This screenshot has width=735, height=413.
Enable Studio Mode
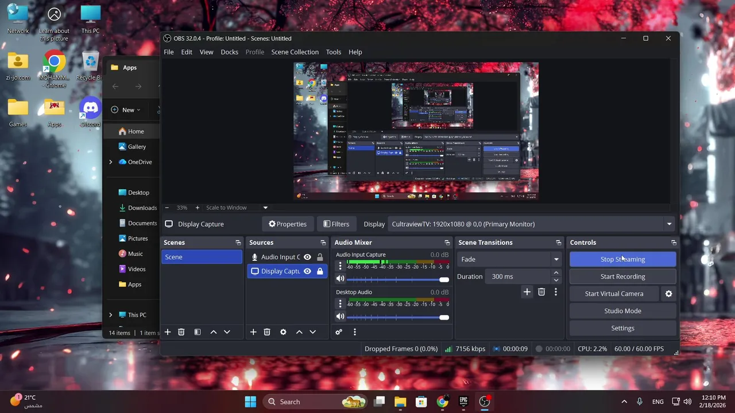pos(622,311)
